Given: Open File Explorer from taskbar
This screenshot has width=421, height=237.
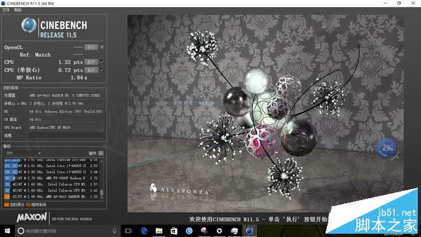Looking at the screenshot, I should (159, 231).
